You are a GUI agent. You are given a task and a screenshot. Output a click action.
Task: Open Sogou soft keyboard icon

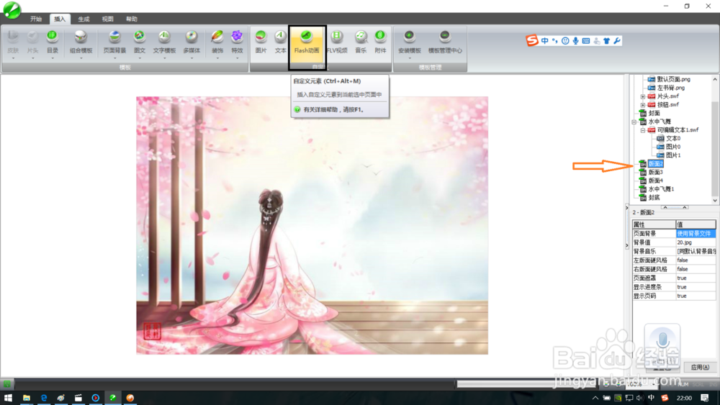[x=586, y=41]
